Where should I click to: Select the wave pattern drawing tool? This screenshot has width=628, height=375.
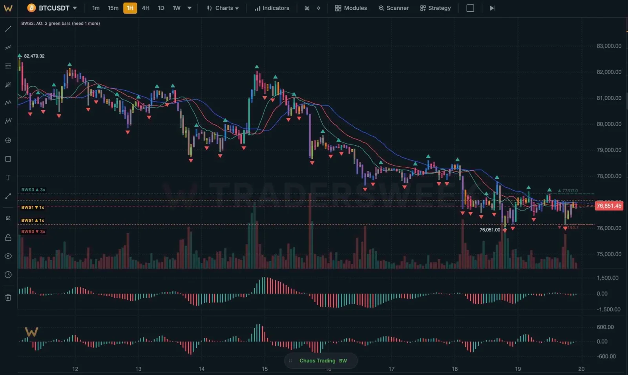pyautogui.click(x=8, y=121)
